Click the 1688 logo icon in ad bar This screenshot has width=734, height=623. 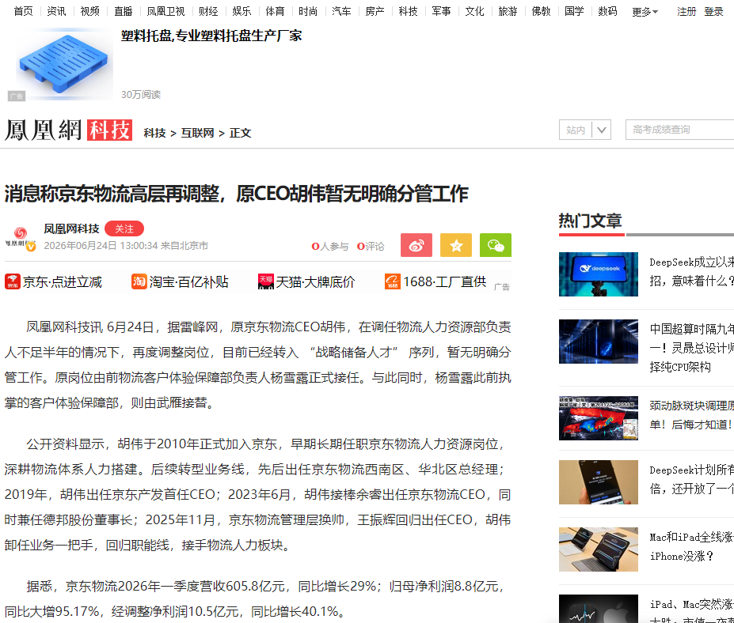click(392, 281)
